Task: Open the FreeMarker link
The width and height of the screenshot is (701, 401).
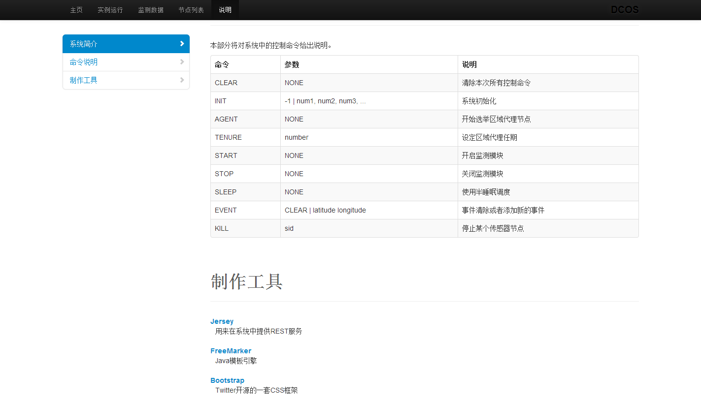Action: tap(231, 351)
